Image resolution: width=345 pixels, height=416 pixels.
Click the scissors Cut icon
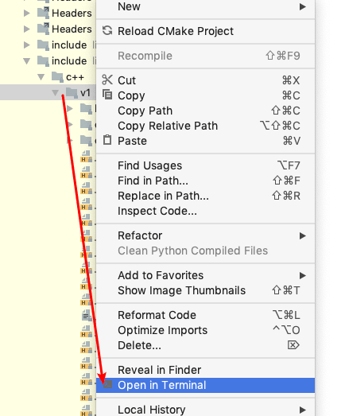pyautogui.click(x=107, y=80)
